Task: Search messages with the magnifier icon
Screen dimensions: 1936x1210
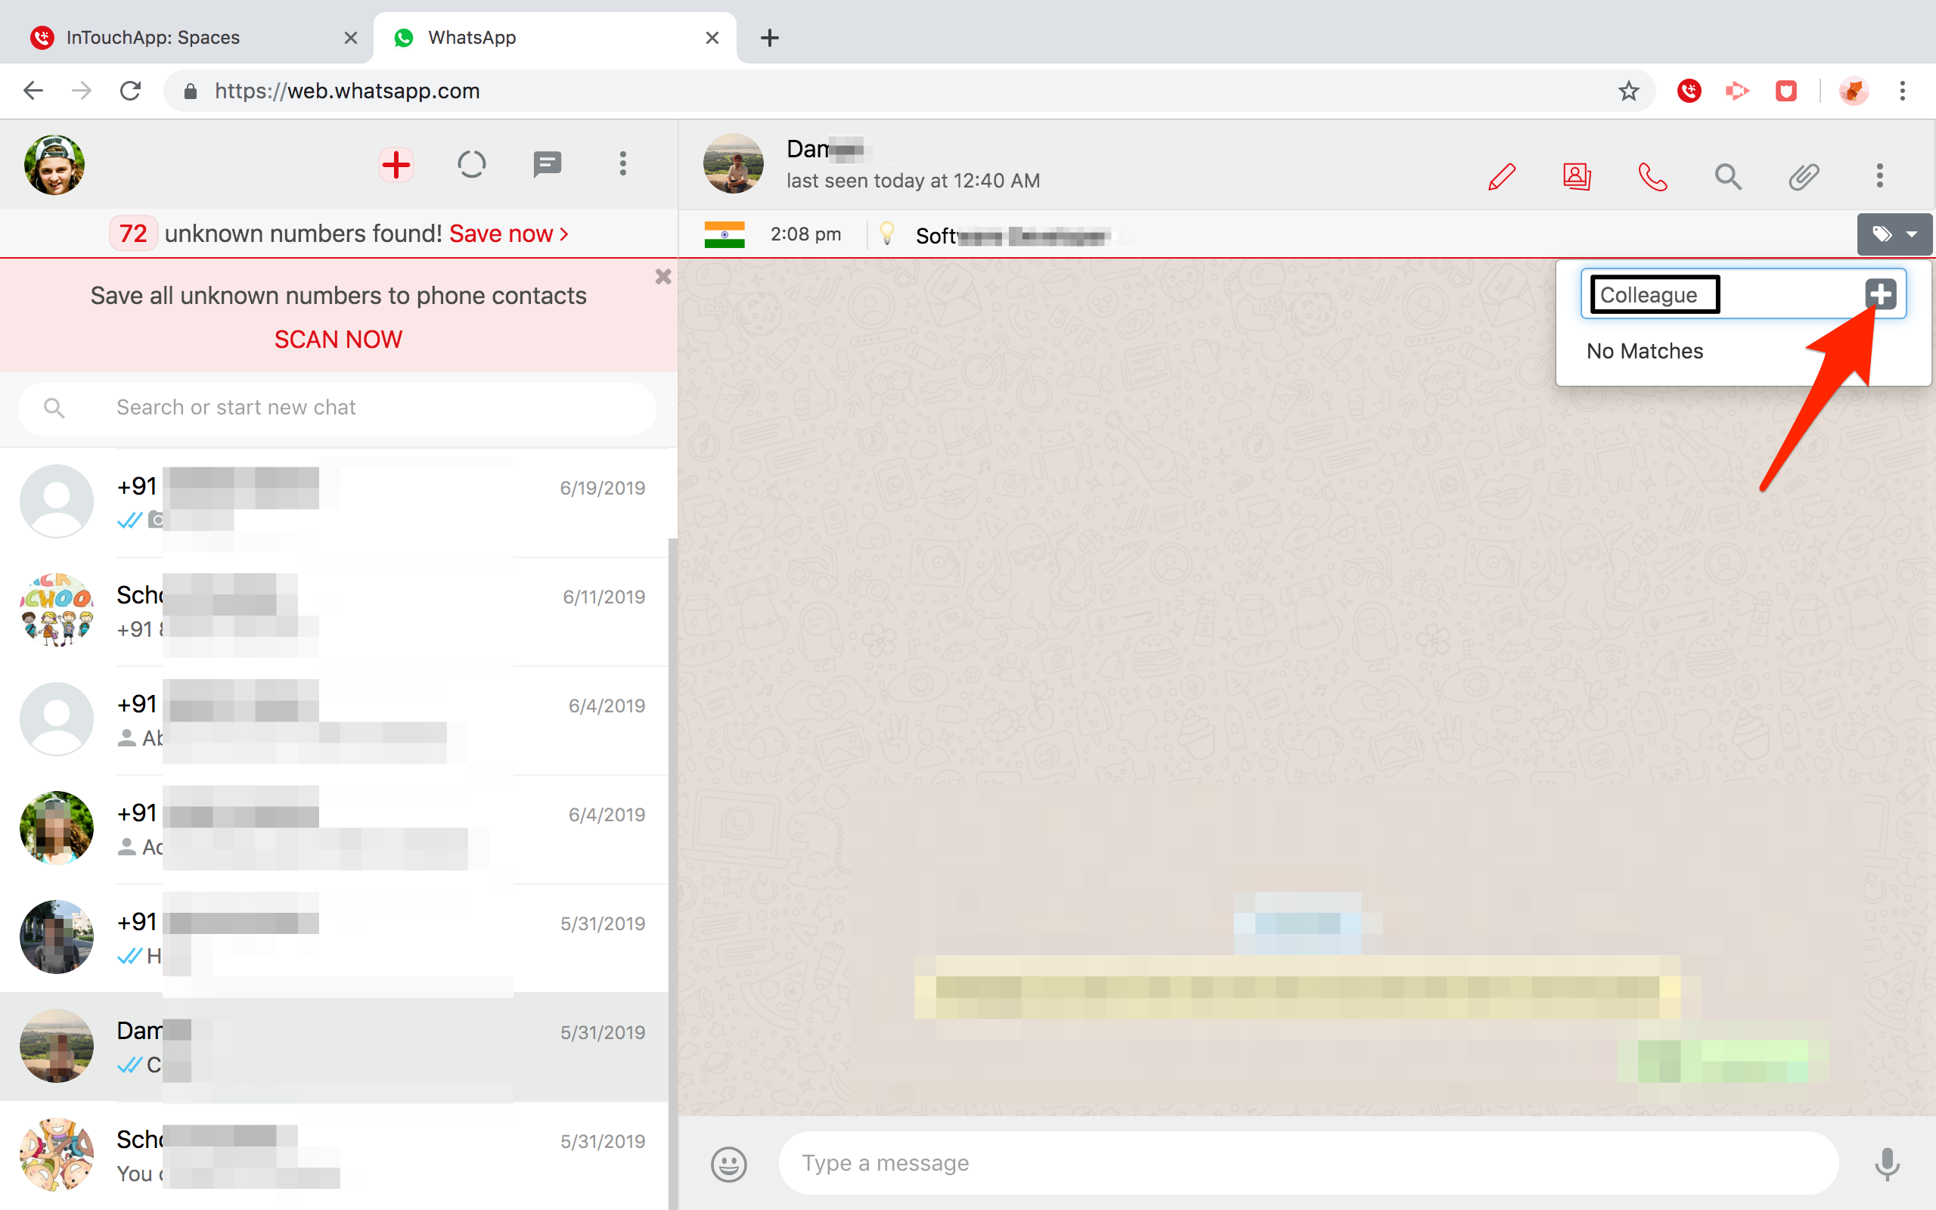Action: [x=1728, y=176]
